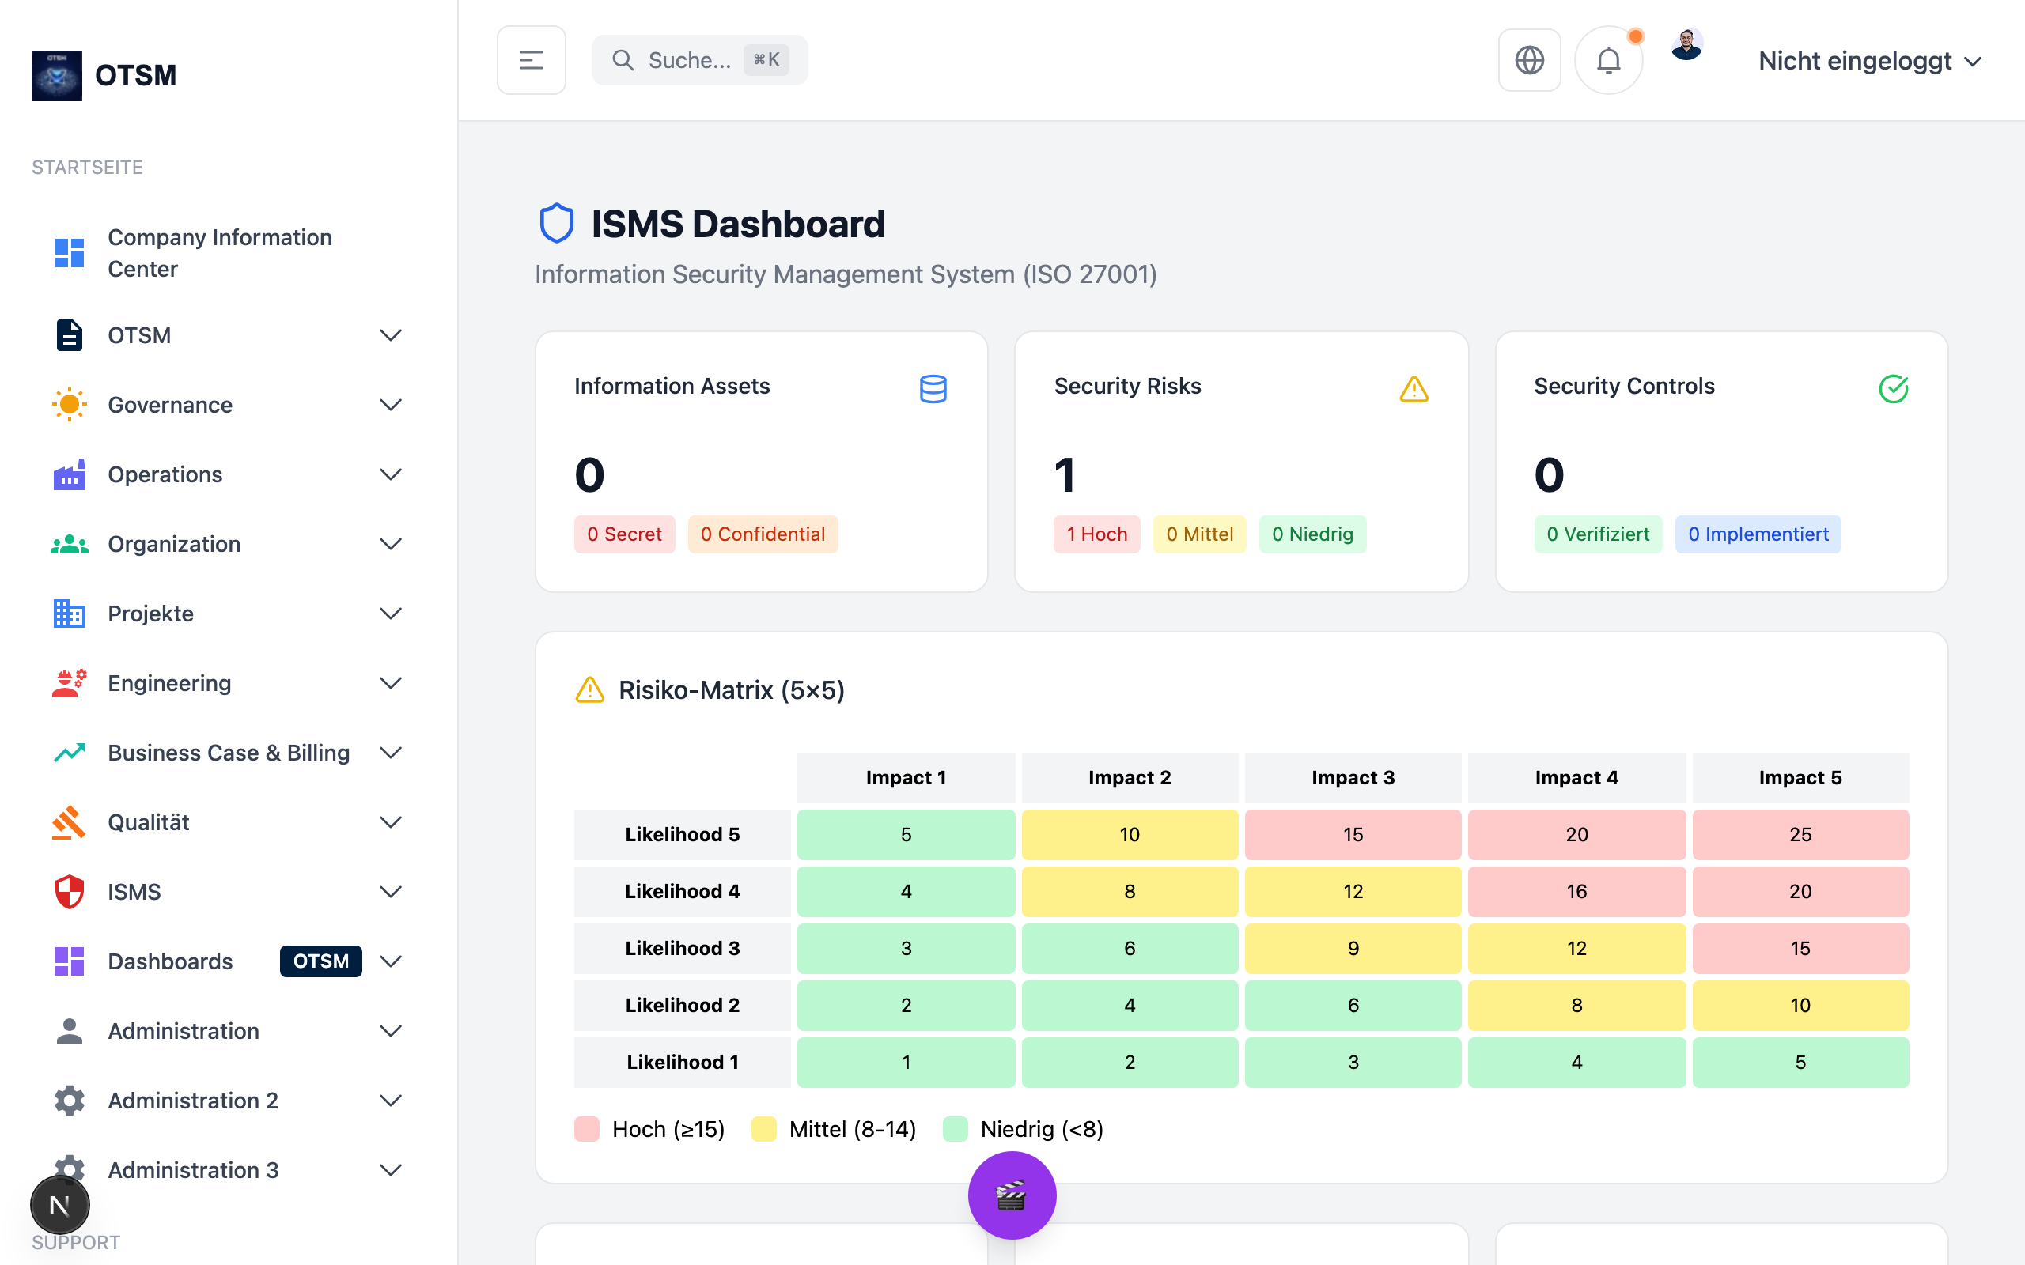
Task: Open Company Information Center menu item
Action: pyautogui.click(x=219, y=253)
